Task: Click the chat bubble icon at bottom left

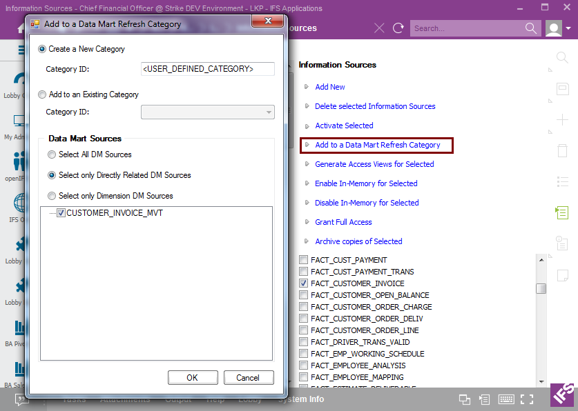Action: click(x=21, y=399)
